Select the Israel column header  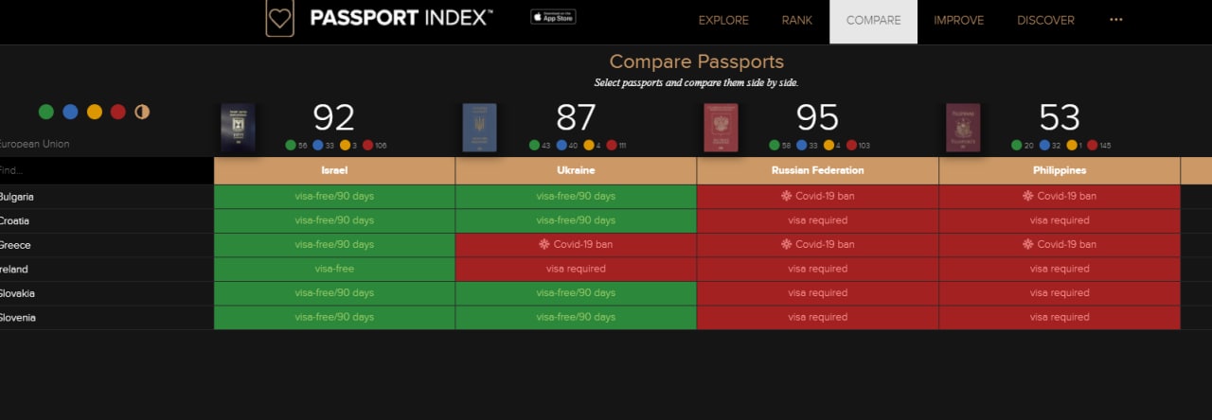pos(334,170)
